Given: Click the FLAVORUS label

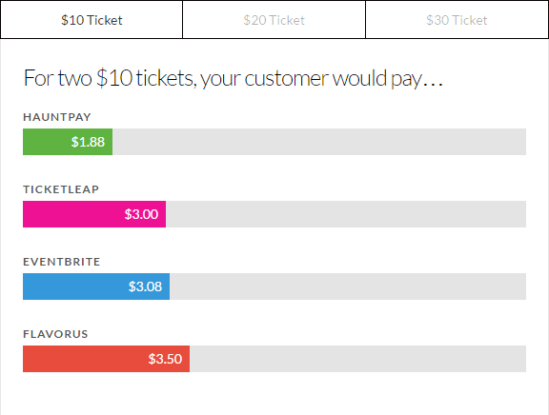Looking at the screenshot, I should [55, 334].
